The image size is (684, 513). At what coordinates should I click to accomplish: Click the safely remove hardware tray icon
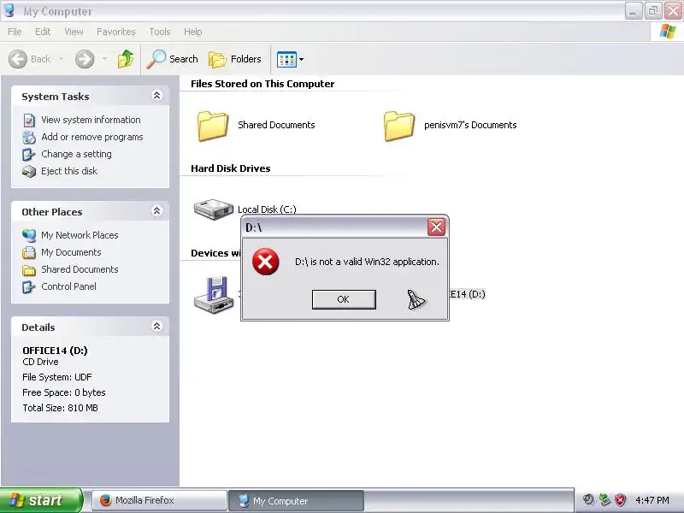point(605,500)
